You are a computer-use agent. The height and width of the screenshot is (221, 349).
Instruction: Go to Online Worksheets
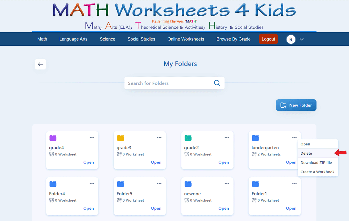[x=186, y=39]
